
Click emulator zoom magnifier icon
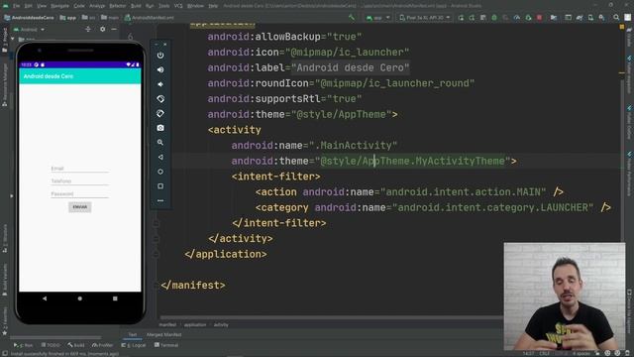(160, 143)
